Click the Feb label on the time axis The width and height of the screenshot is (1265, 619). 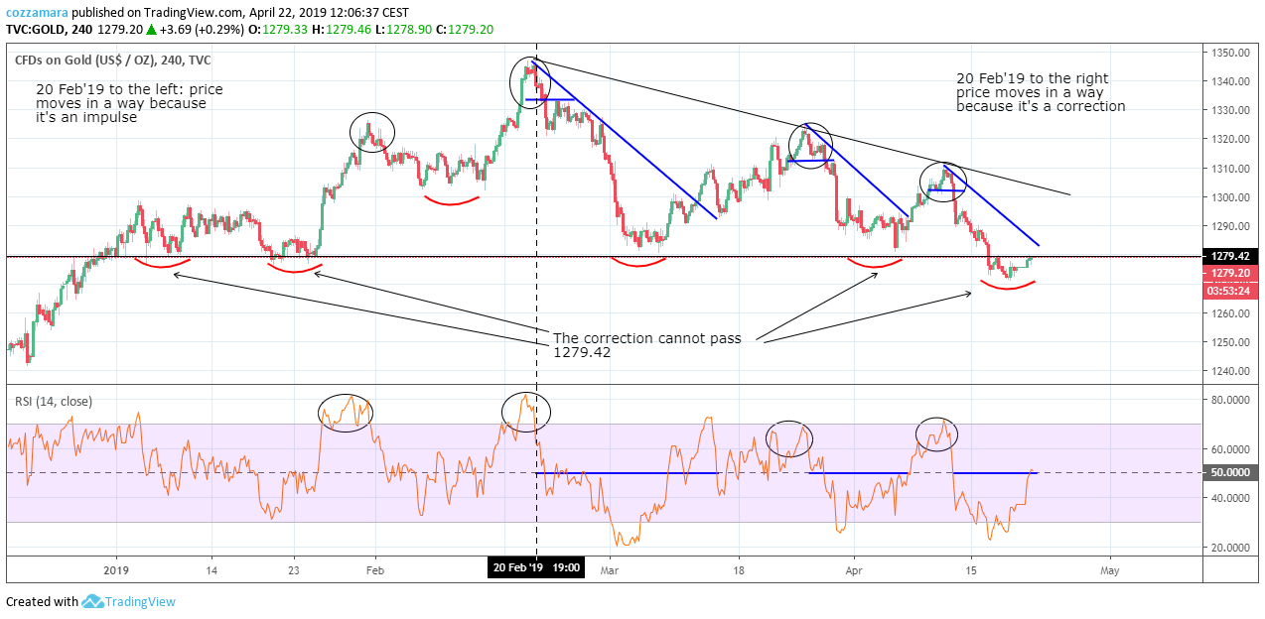(374, 570)
